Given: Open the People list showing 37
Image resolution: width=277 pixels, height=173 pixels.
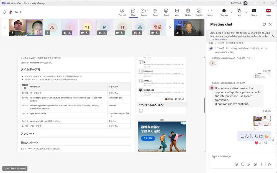Looking at the screenshot, I should pos(144,12).
